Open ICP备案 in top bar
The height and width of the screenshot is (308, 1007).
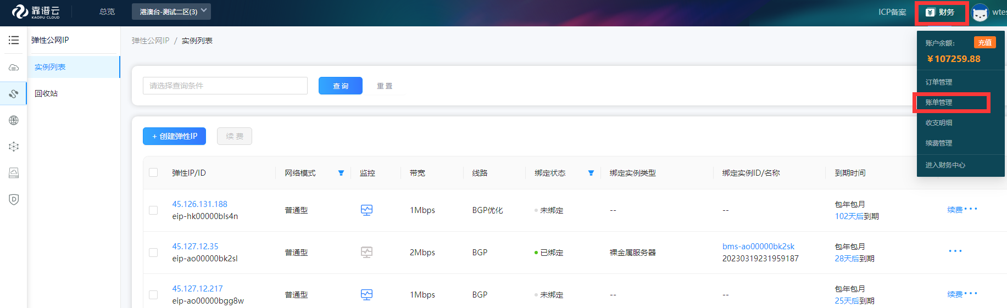pos(892,12)
